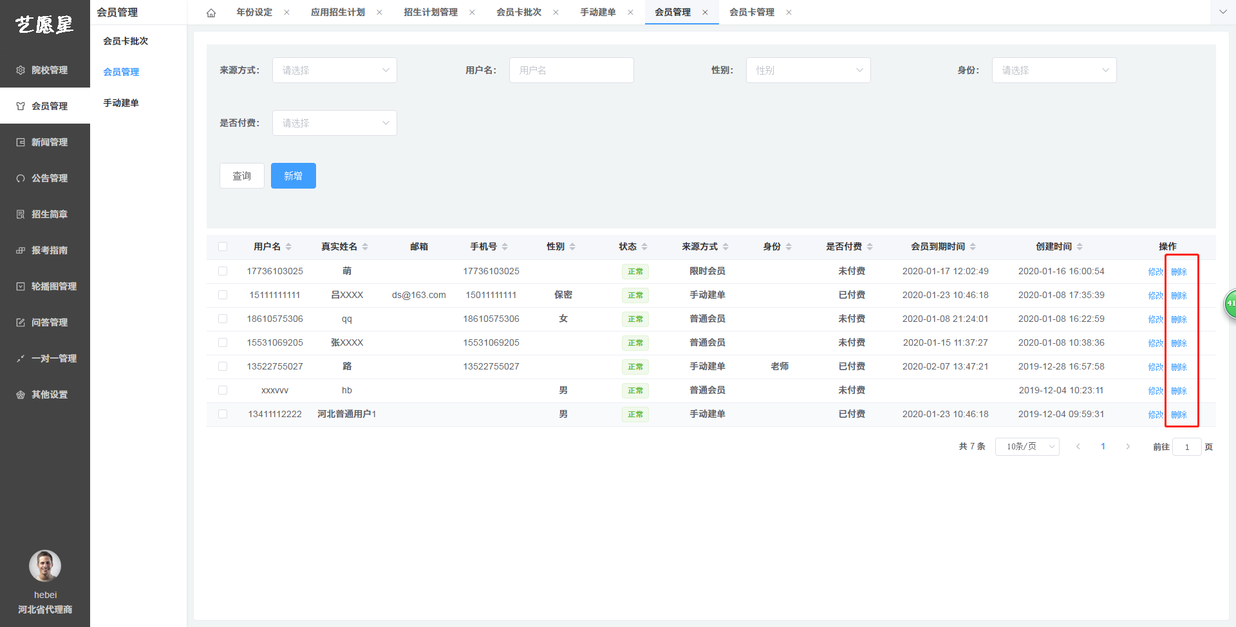Screen dimensions: 1236x627
Task: Open 身份 dropdown
Action: pyautogui.click(x=1054, y=70)
